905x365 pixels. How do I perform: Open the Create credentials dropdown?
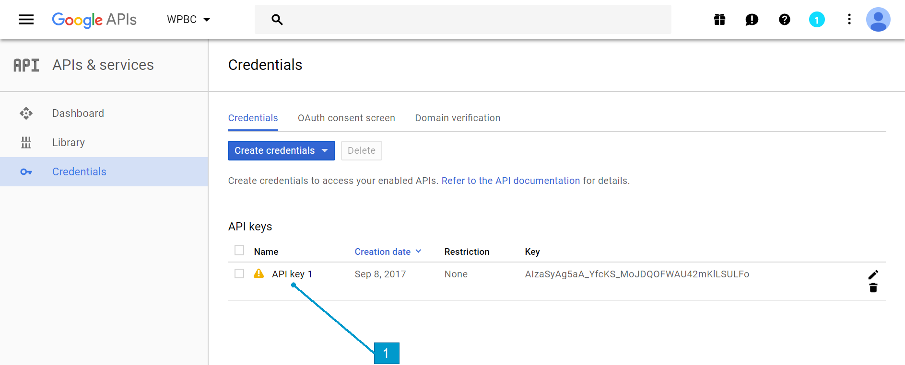tap(281, 150)
